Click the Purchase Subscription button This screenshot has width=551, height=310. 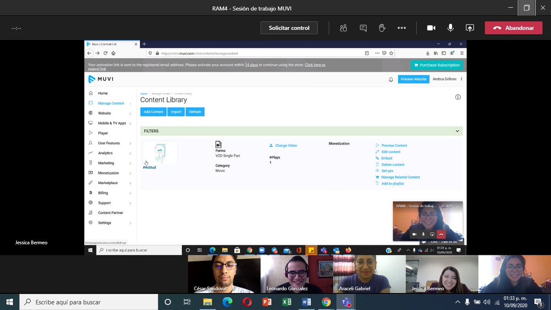coord(437,65)
